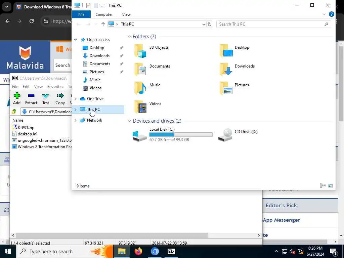Image resolution: width=344 pixels, height=258 pixels.
Task: Open the address bar history dropdown
Action: tap(204, 24)
